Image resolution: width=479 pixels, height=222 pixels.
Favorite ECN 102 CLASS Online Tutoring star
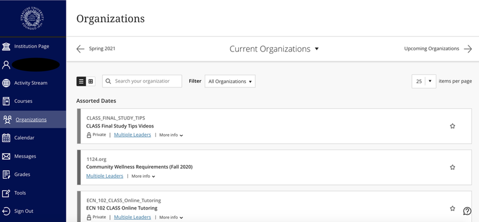click(x=453, y=209)
